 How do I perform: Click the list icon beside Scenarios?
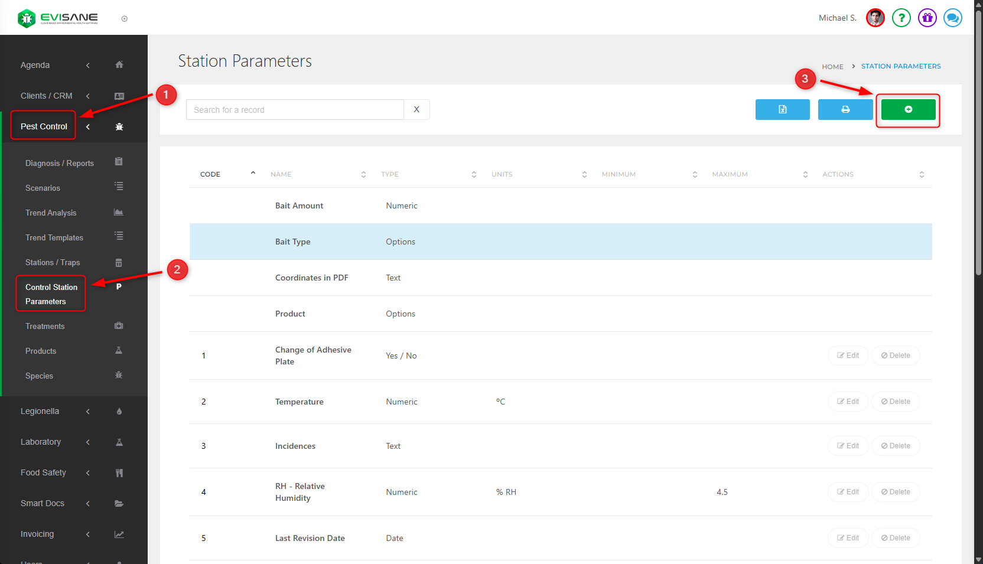coord(119,187)
